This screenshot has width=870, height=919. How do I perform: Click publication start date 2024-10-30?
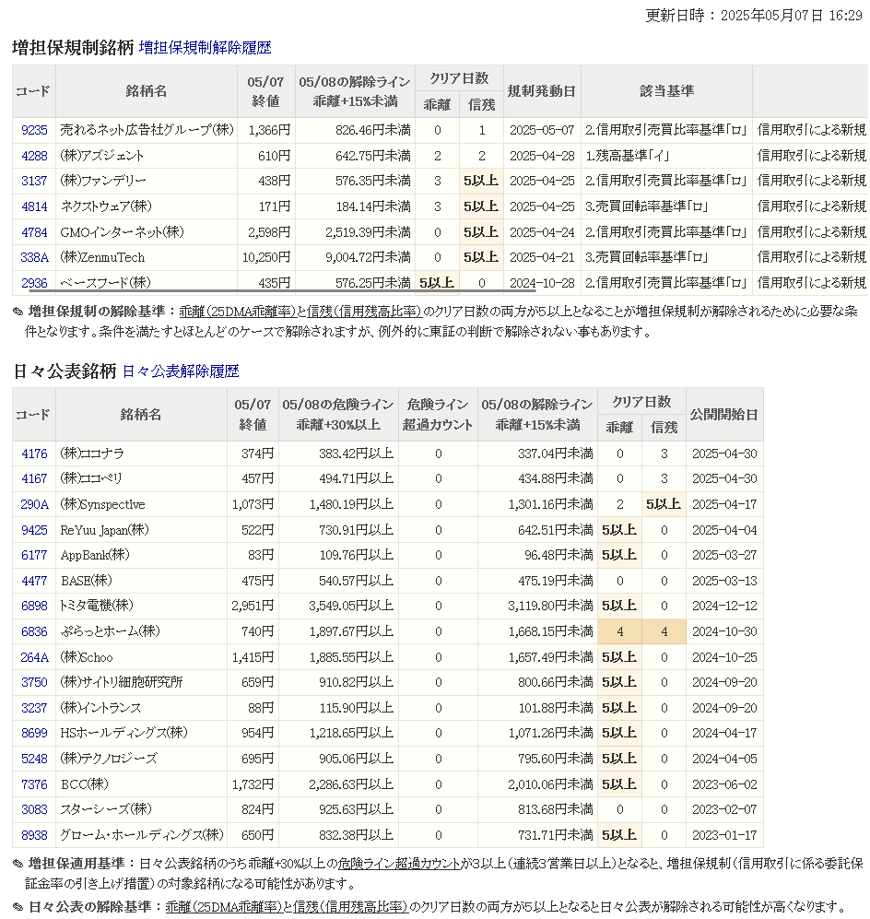pos(724,631)
